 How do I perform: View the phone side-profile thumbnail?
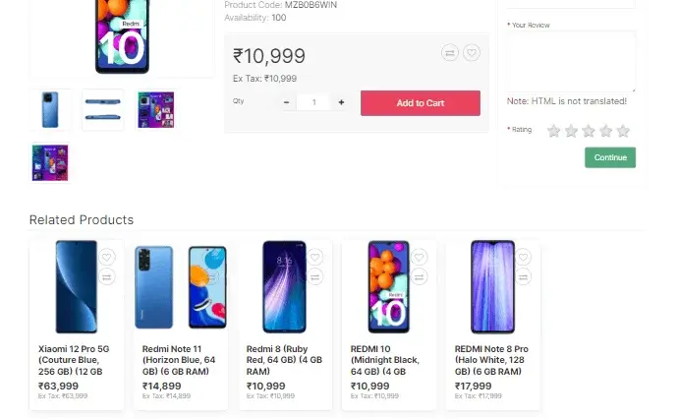coord(102,110)
